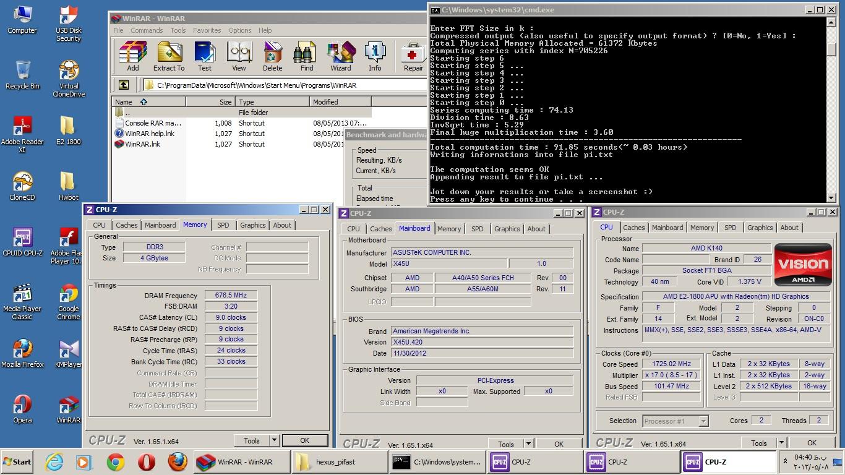The image size is (845, 475).
Task: Launch CPUID CPU-Z desktop shortcut
Action: pos(22,242)
